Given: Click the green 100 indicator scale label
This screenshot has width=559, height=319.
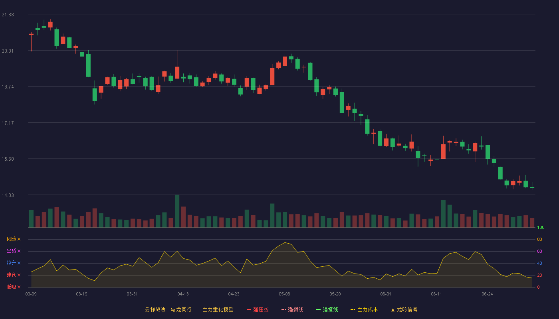Looking at the screenshot, I should click(x=541, y=228).
